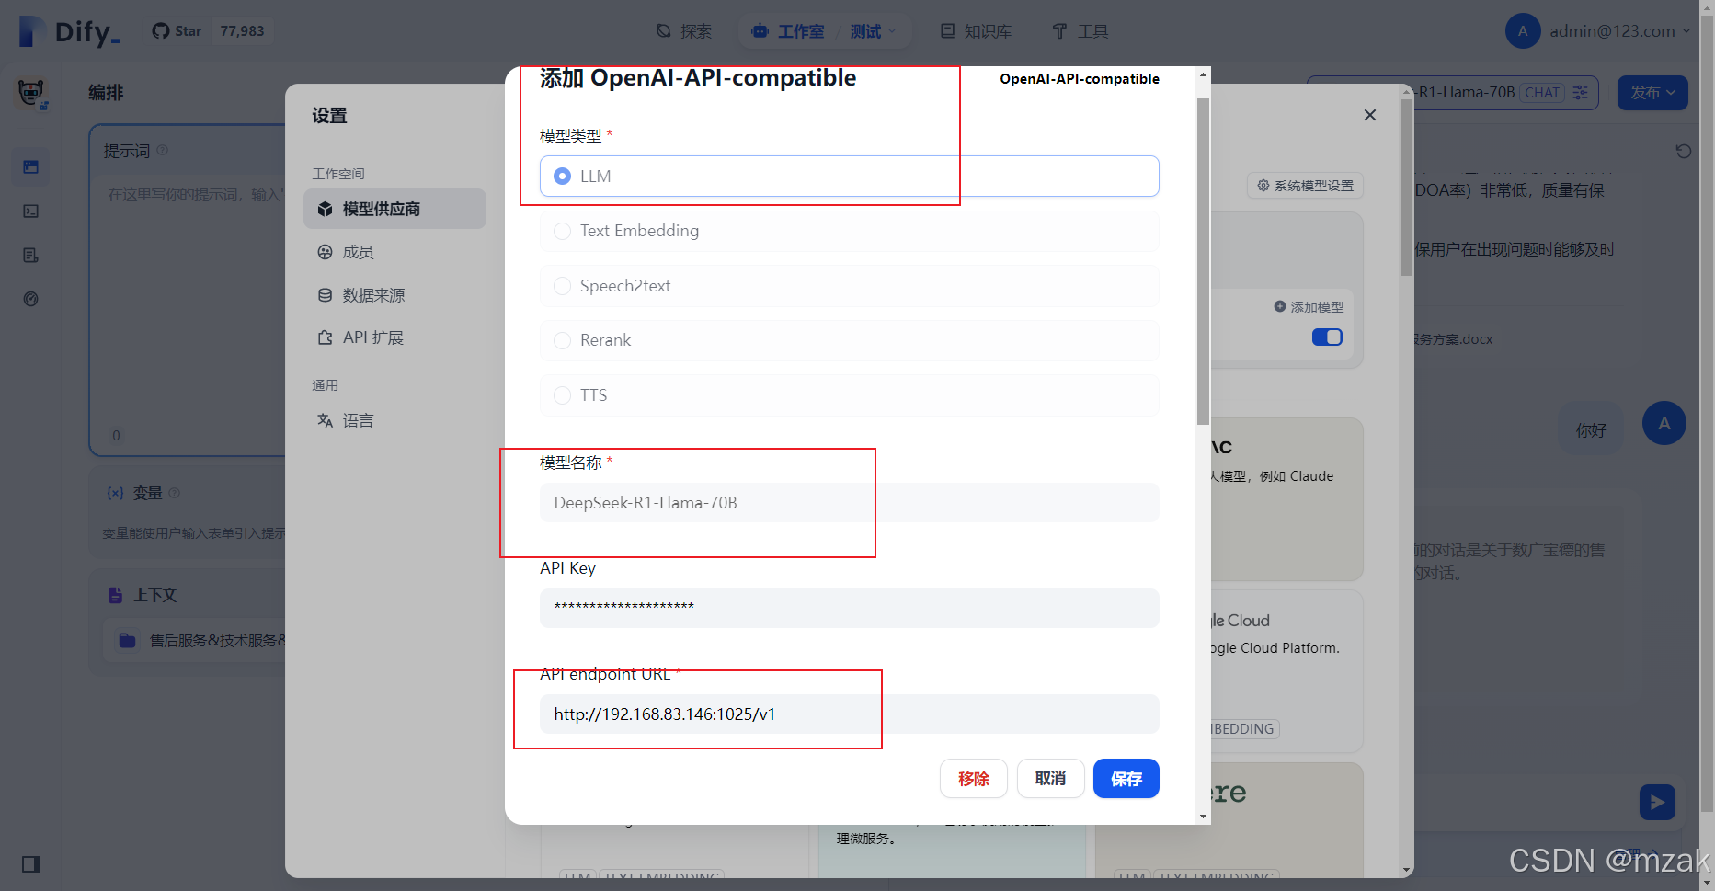Open the logs sidebar icon
Viewport: 1715px width, 891px height.
pyautogui.click(x=30, y=256)
